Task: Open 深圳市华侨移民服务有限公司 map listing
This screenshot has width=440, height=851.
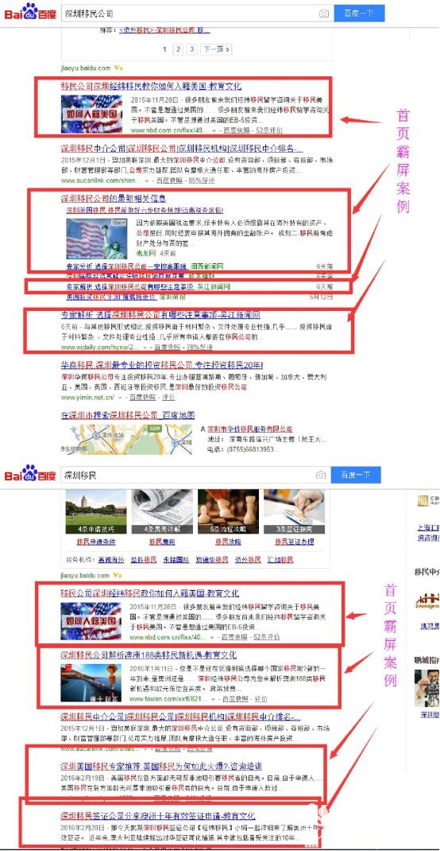Action: click(x=250, y=429)
